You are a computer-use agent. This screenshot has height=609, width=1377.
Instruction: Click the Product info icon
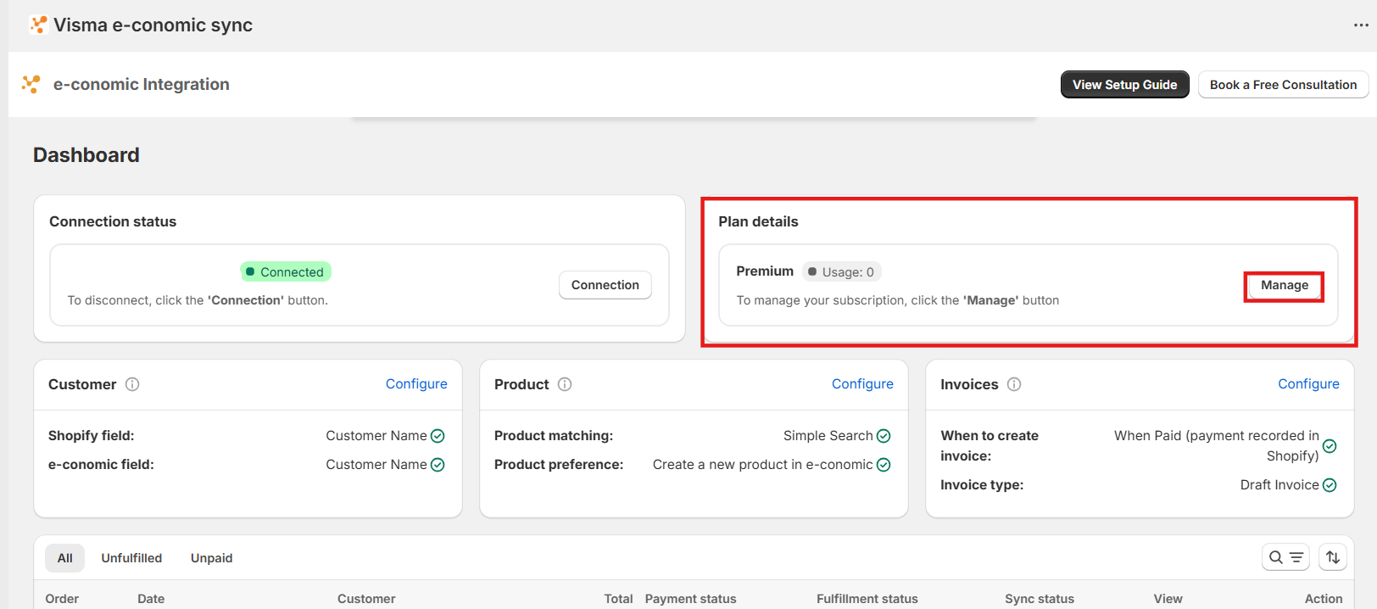[565, 384]
